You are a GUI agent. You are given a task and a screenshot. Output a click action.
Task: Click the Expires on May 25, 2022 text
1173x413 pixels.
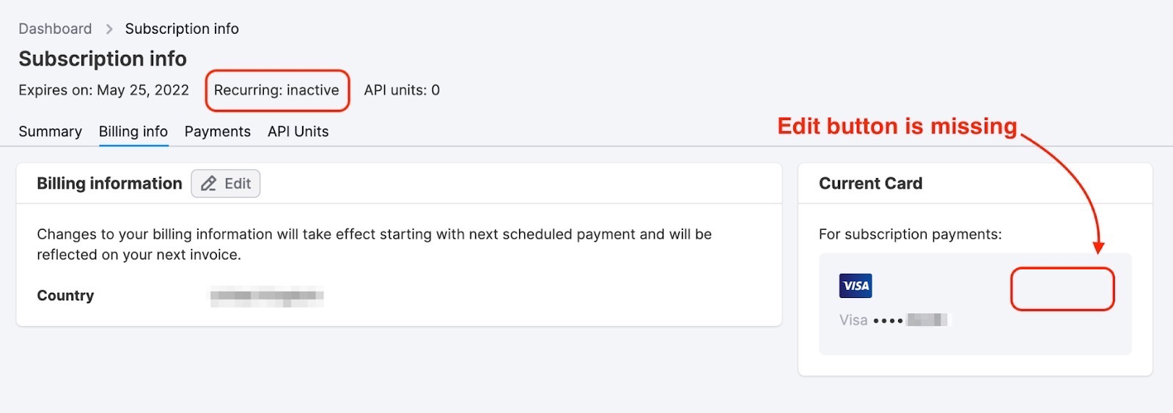coord(103,91)
